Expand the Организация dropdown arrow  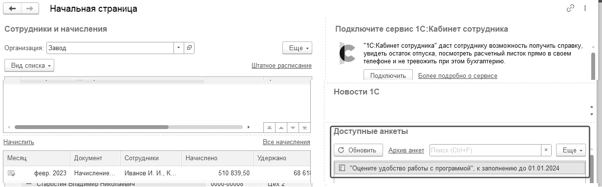click(179, 48)
